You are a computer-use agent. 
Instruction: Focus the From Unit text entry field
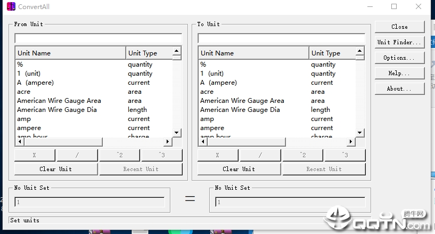pyautogui.click(x=98, y=38)
